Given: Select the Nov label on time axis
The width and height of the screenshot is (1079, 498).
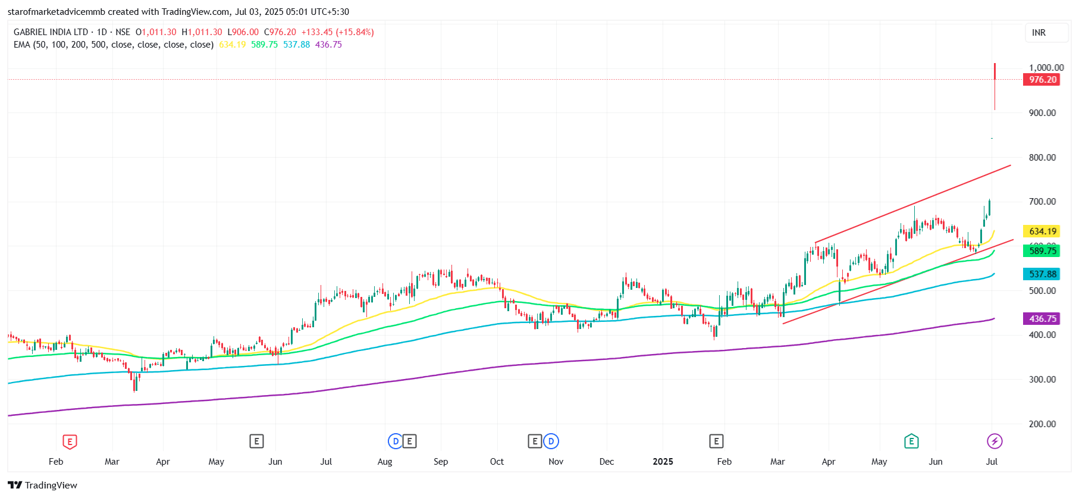Looking at the screenshot, I should (556, 462).
